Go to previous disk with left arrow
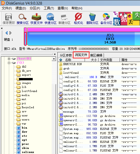140x154 pixels. [x=7, y=33]
